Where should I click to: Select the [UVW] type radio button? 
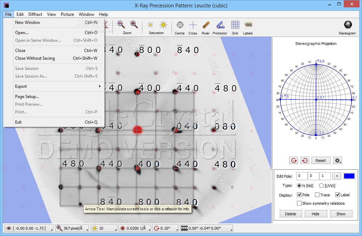pyautogui.click(x=321, y=186)
